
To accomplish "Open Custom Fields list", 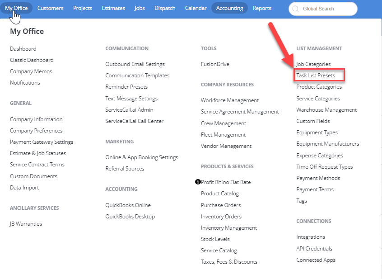I will [313, 121].
